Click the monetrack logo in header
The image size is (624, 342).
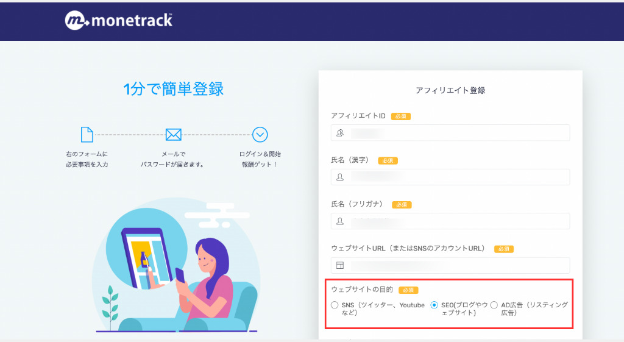[119, 20]
